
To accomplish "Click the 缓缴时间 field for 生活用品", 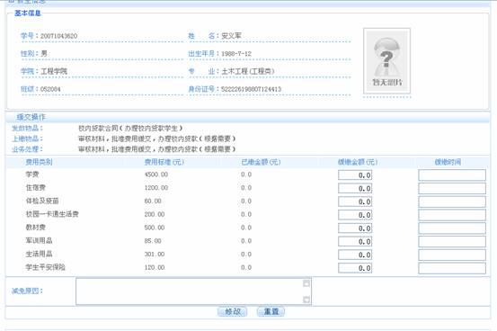I will 452,255.
